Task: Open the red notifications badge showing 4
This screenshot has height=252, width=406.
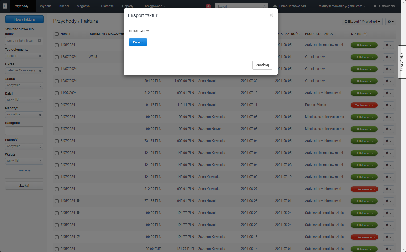Action: click(x=208, y=6)
